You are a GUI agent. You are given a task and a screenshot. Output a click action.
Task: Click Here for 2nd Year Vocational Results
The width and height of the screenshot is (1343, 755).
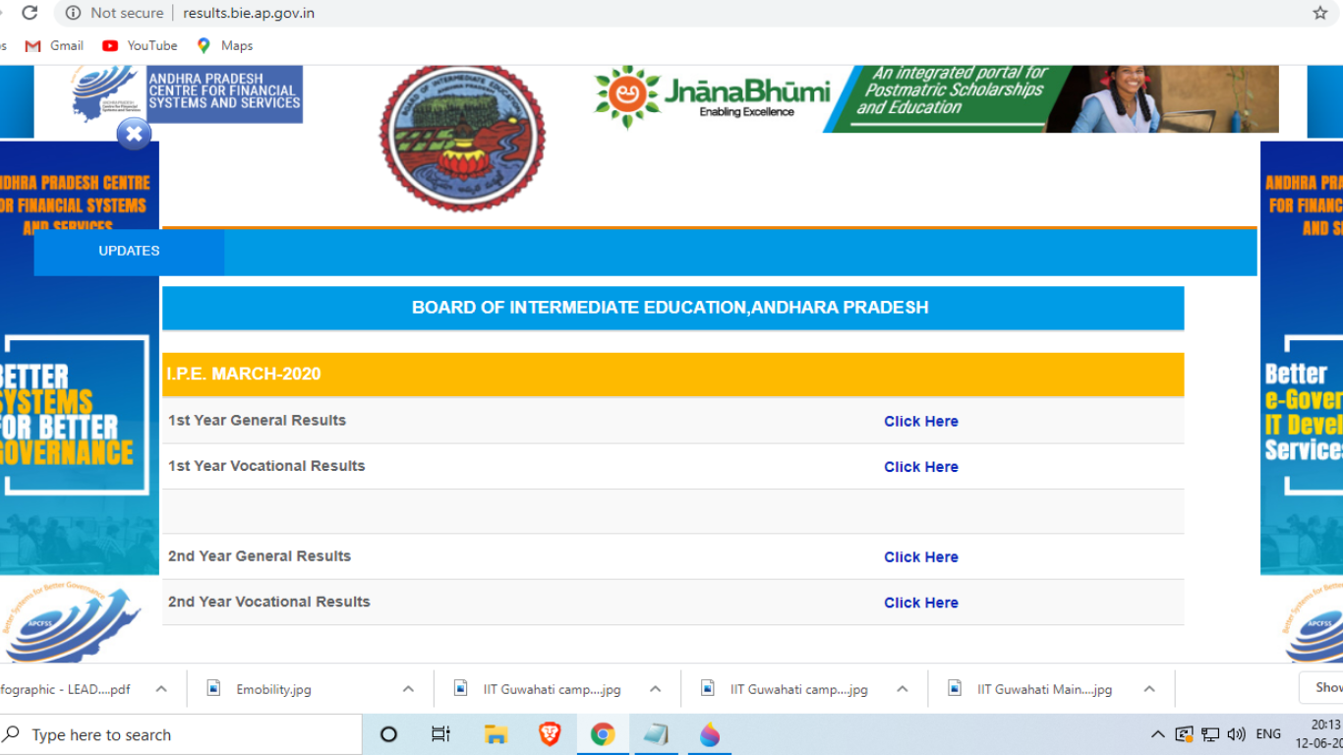click(920, 604)
